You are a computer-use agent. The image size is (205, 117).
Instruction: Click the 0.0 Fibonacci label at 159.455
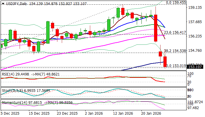(176, 2)
